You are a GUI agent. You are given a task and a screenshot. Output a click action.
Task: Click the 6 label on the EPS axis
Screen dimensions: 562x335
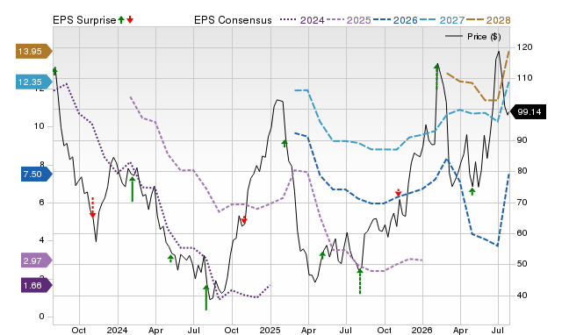click(41, 203)
